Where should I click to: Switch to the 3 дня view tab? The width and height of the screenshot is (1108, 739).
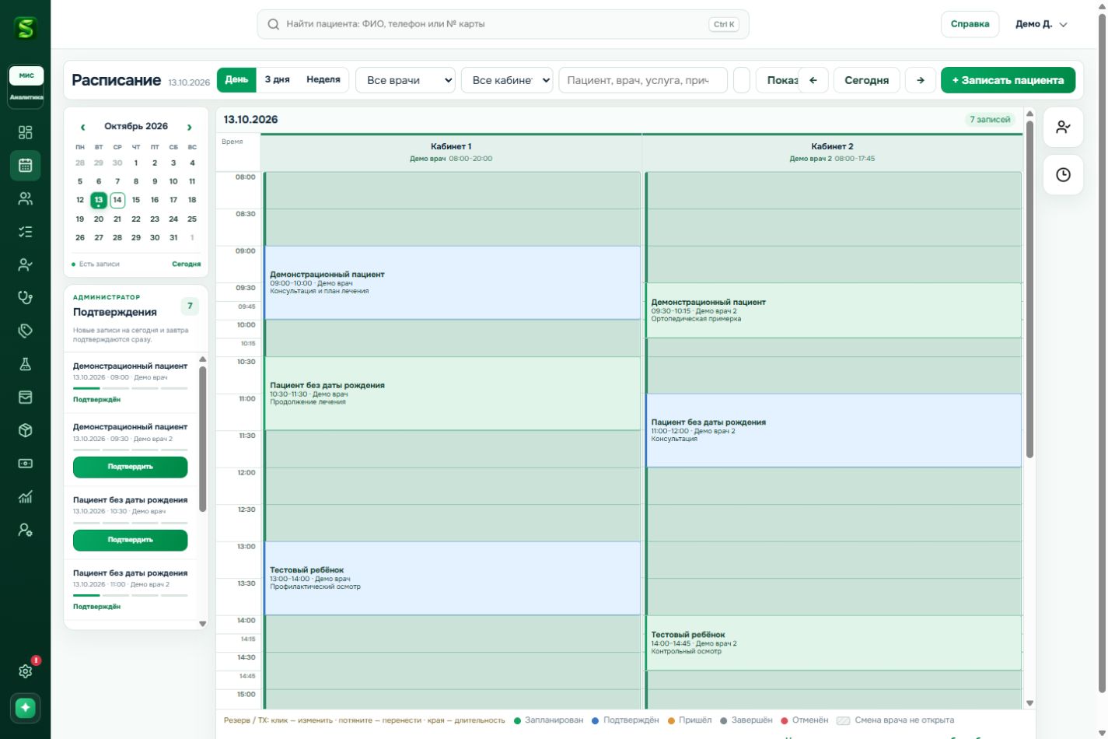tap(277, 79)
